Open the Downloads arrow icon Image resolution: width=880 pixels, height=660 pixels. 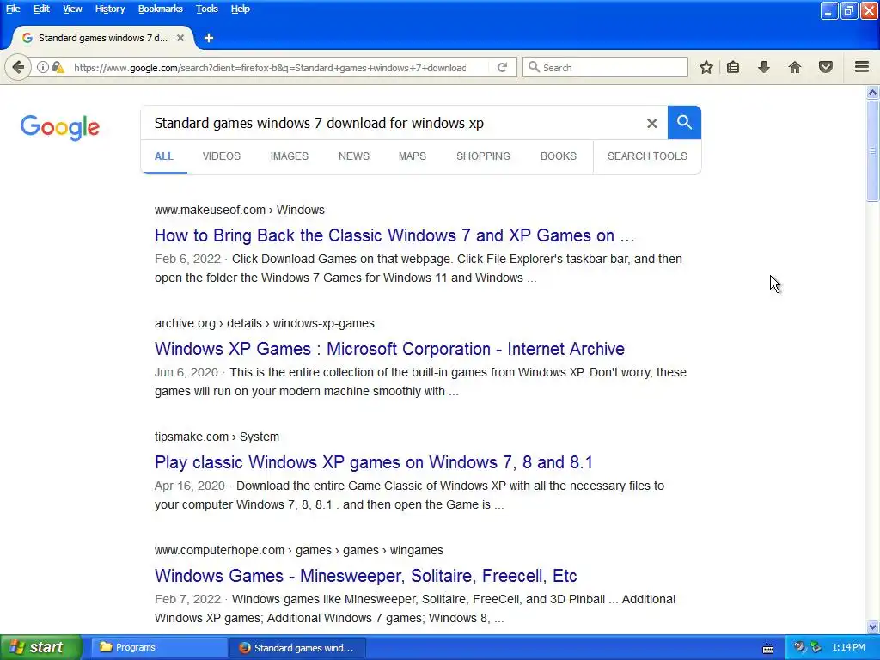coord(764,67)
